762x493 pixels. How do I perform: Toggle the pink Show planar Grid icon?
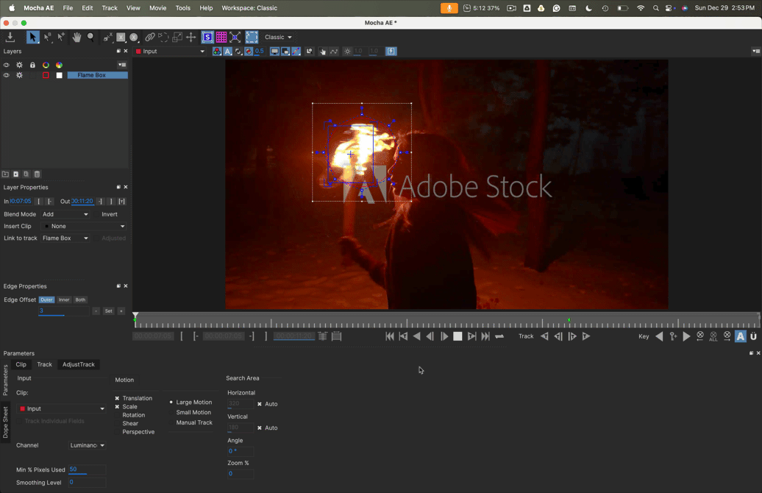(x=221, y=37)
